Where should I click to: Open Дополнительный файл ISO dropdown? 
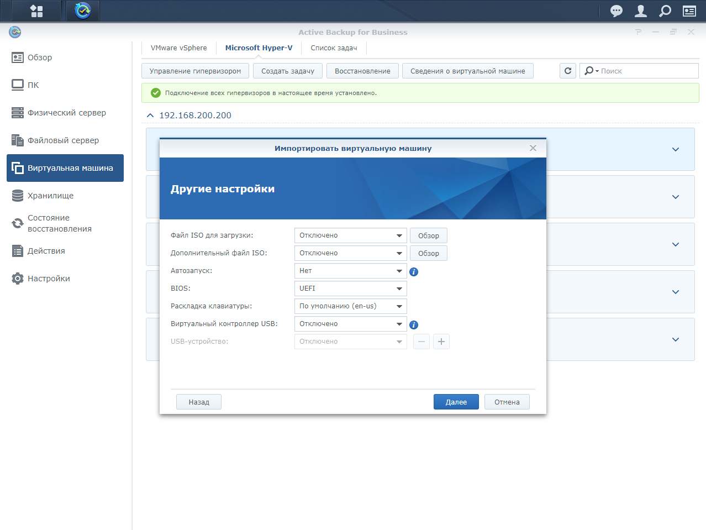click(x=351, y=253)
